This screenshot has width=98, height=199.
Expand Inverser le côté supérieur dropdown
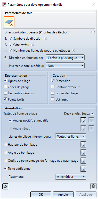(65, 66)
